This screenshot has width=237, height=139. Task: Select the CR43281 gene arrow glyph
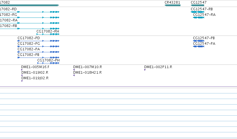pos(172,5)
